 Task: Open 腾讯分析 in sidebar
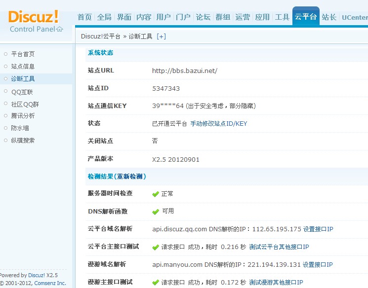point(23,116)
